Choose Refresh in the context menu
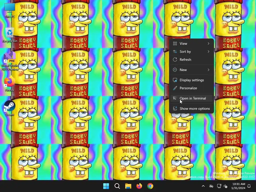 tap(191, 59)
